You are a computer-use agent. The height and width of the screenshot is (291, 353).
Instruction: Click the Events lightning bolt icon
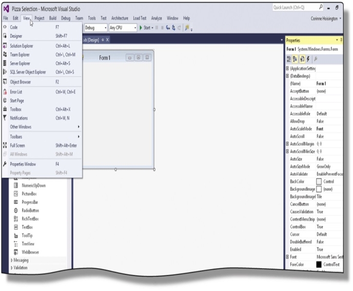click(x=308, y=59)
